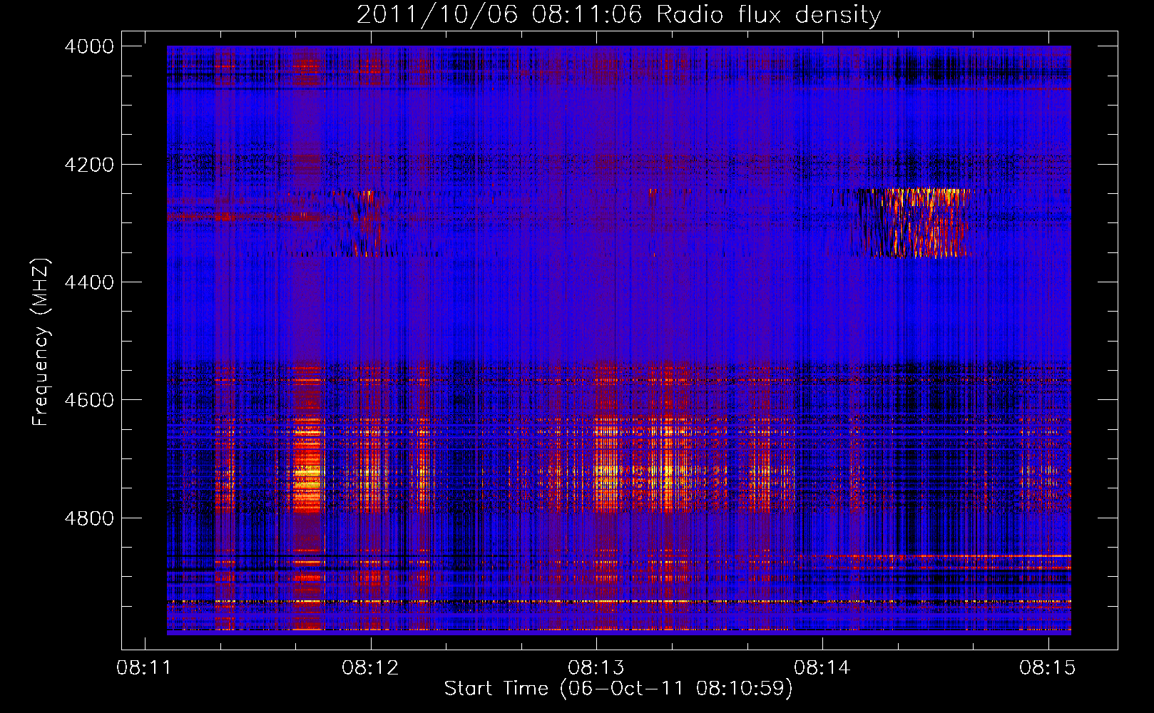Click the 4000 frequency tick label
The height and width of the screenshot is (713, 1154).
tap(89, 46)
